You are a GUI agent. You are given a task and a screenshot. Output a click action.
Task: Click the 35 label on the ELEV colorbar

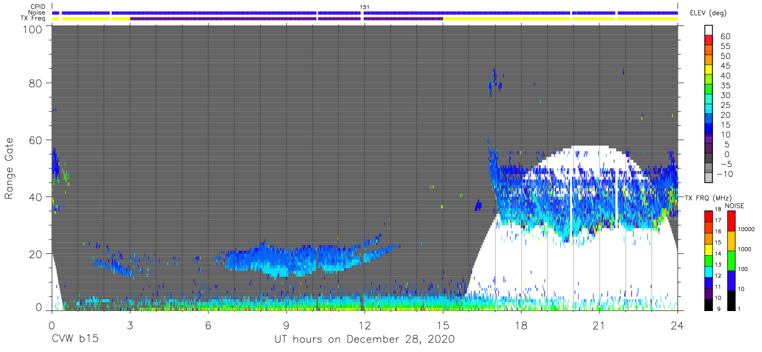725,85
